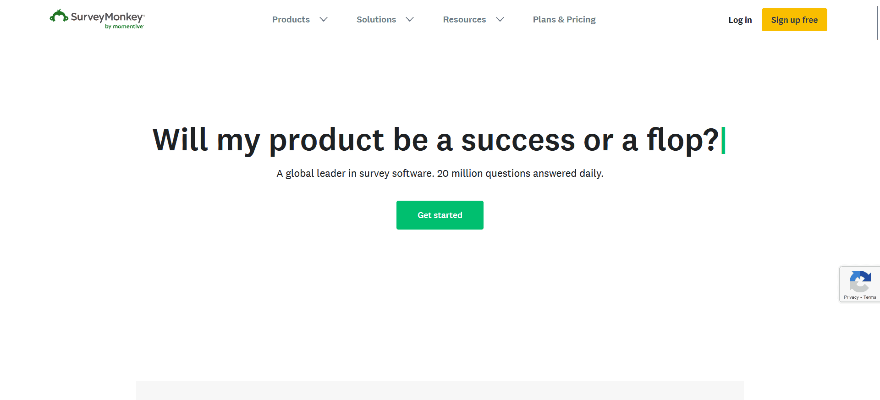Screen dimensions: 880x400
Task: Click the Log in link
Action: pyautogui.click(x=740, y=20)
